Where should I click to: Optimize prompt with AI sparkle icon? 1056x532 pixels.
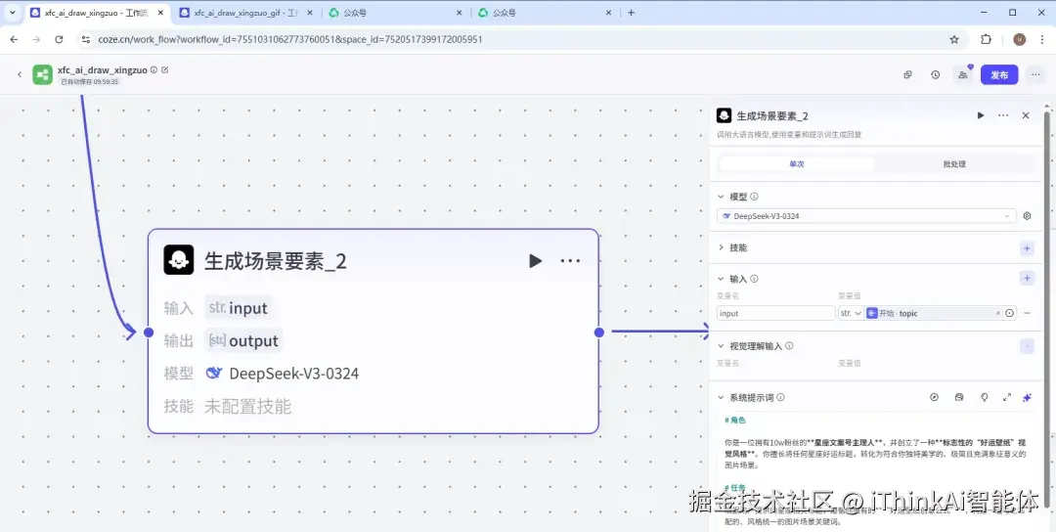[1027, 397]
